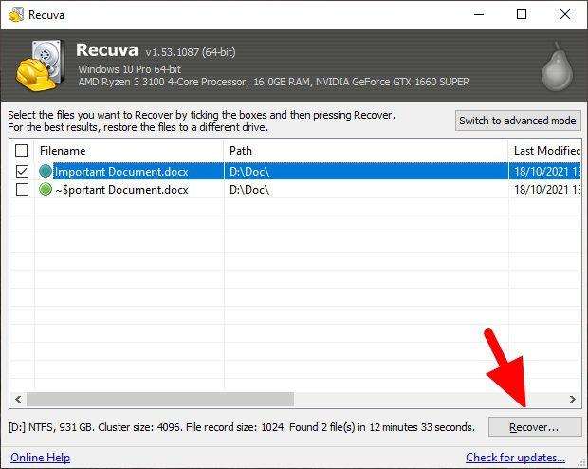The image size is (588, 469).
Task: Sort by the Last Modified column header
Action: coord(545,151)
